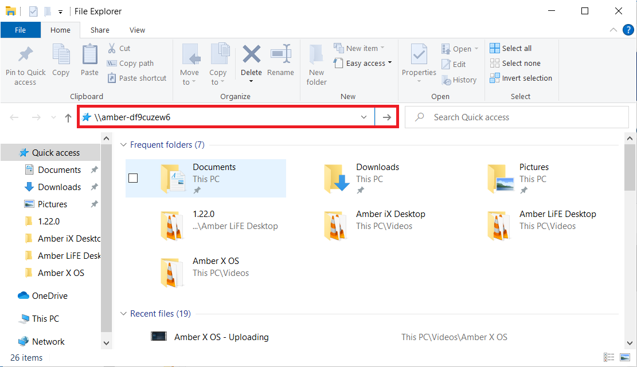The image size is (637, 367).
Task: Click the Copy ribbon icon
Action: click(x=61, y=55)
